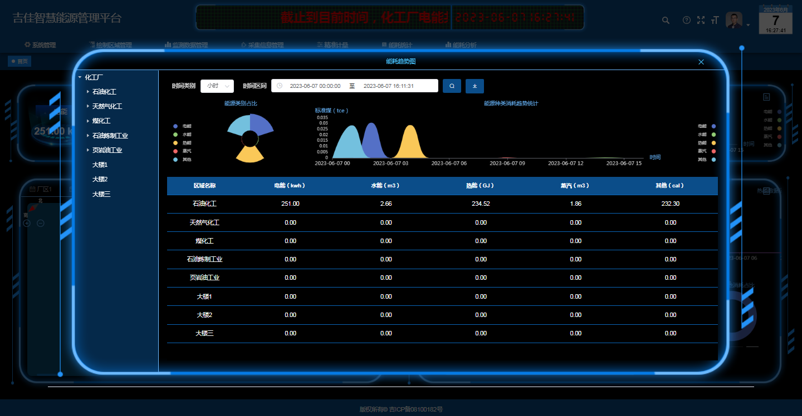Open the 时间类别 dropdown showing 小时
The image size is (802, 416).
tap(217, 86)
